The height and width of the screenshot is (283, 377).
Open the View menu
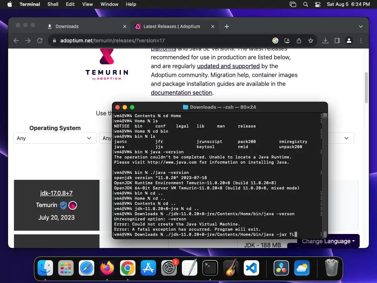(x=88, y=4)
